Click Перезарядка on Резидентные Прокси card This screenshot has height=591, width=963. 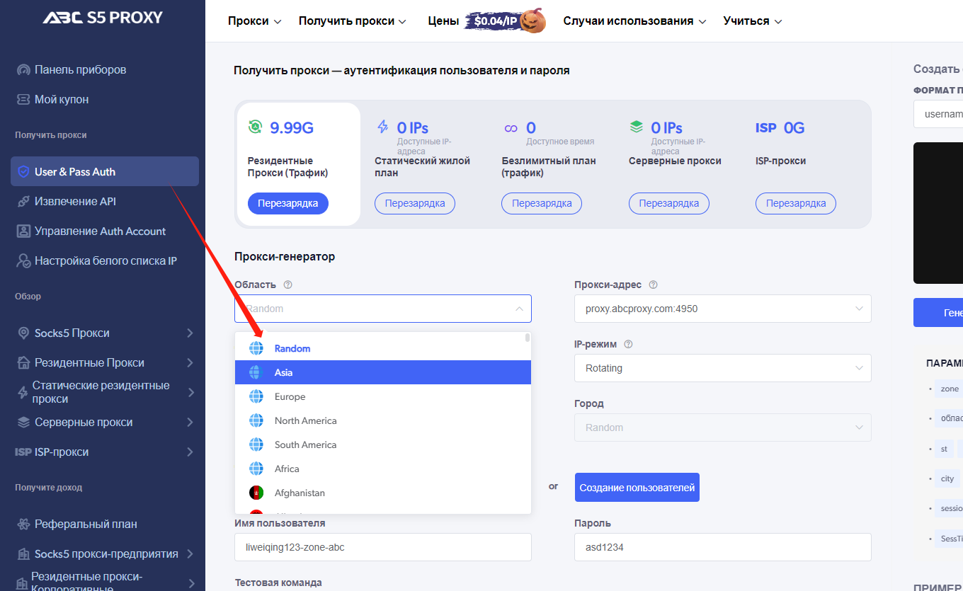point(288,203)
